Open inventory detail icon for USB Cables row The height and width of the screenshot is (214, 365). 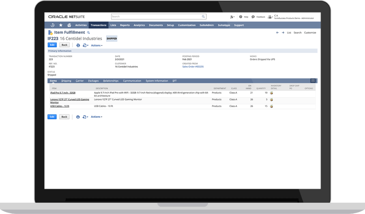coord(271,106)
